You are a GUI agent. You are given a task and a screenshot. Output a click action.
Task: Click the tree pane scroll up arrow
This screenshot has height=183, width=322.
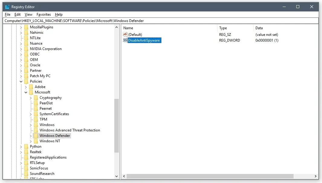117,27
